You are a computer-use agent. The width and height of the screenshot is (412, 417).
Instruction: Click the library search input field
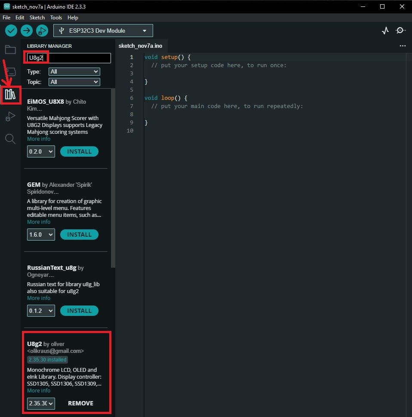point(69,58)
